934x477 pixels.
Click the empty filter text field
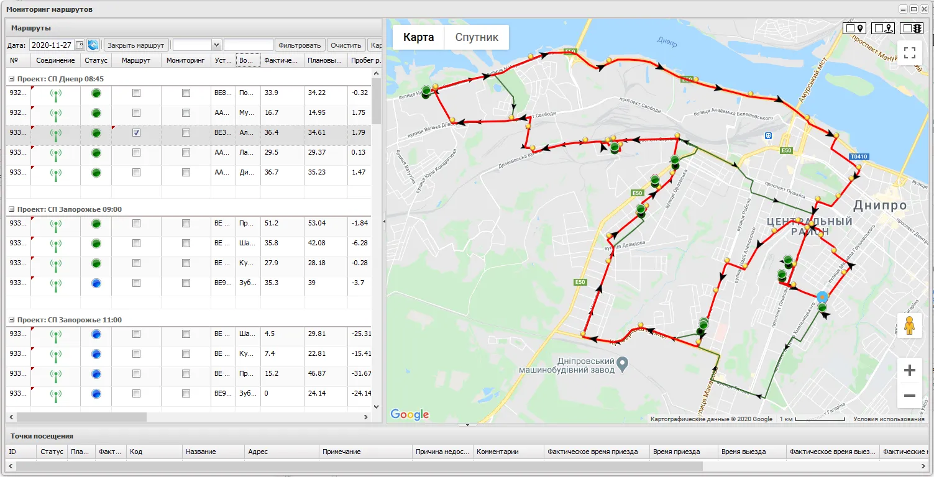click(249, 45)
